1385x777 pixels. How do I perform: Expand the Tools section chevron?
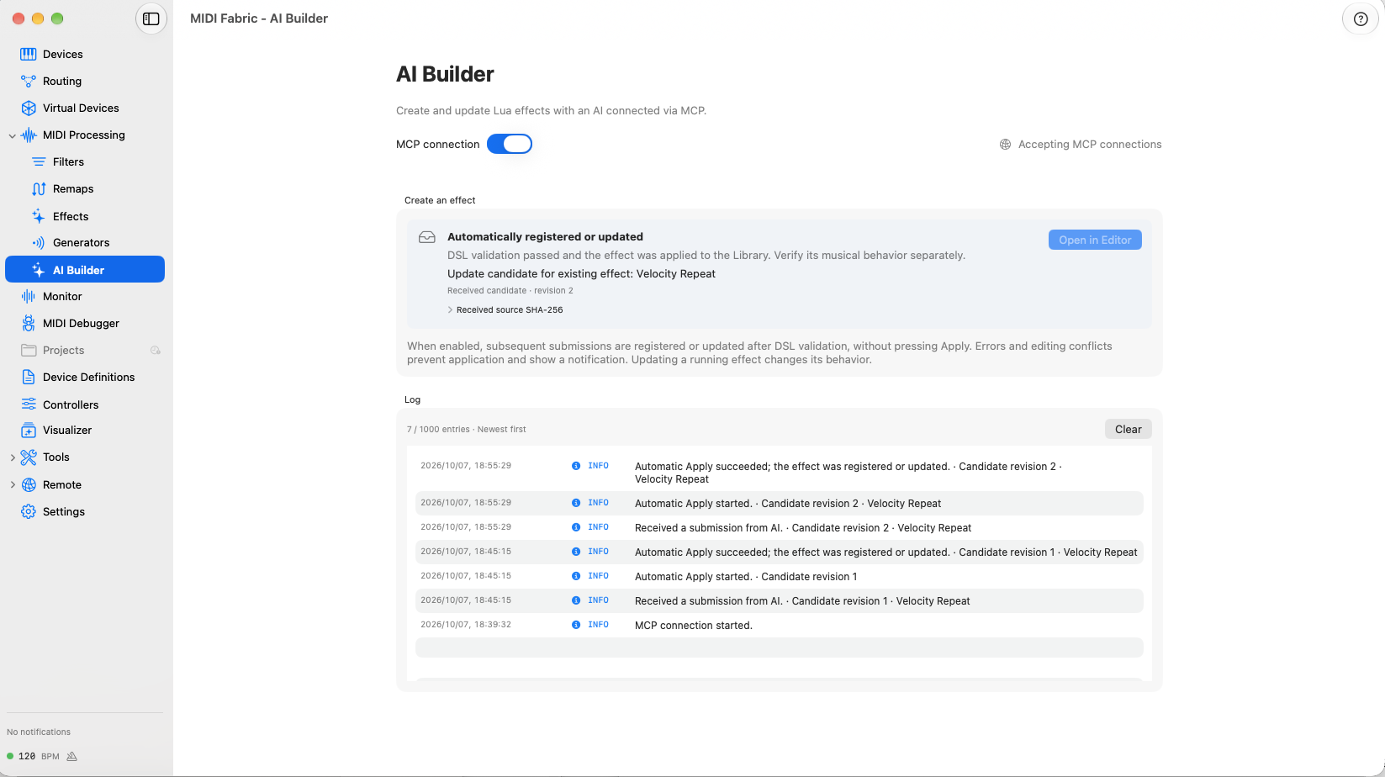[x=12, y=457]
